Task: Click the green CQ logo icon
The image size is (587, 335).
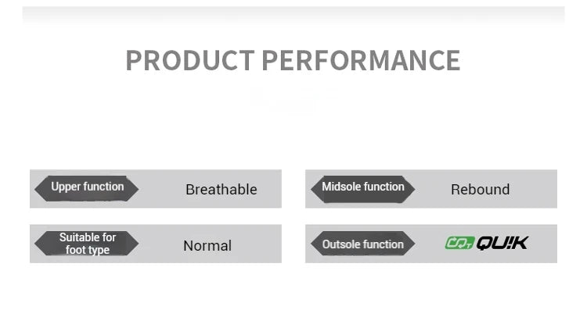Action: tap(459, 244)
